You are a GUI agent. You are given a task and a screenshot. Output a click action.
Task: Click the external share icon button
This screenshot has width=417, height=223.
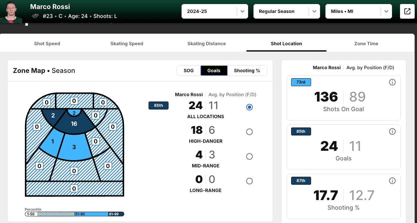pyautogui.click(x=407, y=11)
